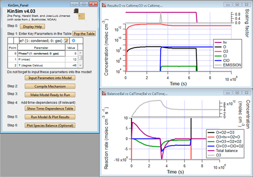Click the O3 legend entry in Results
The width and height of the screenshot is (253, 177).
(222, 52)
